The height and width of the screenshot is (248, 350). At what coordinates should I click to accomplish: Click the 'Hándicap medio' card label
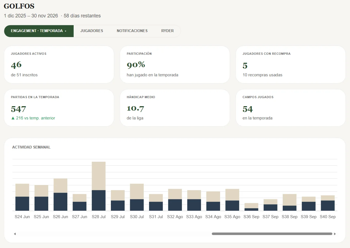pos(141,97)
